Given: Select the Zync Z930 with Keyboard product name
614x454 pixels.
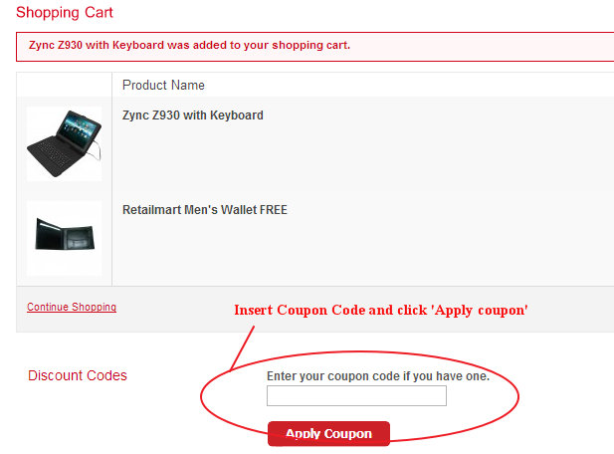Looking at the screenshot, I should click(192, 115).
